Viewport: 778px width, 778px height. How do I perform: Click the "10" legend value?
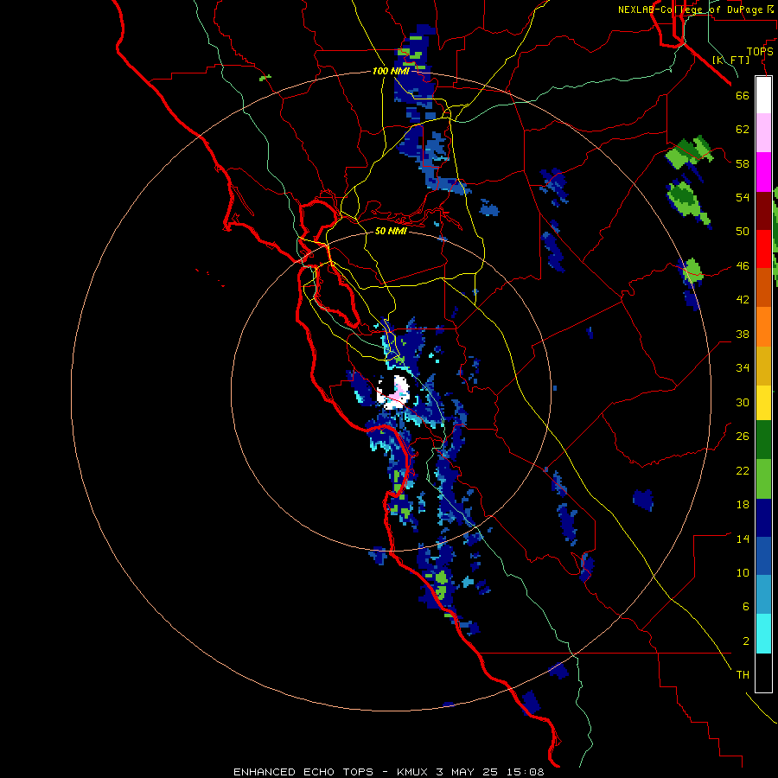point(743,572)
